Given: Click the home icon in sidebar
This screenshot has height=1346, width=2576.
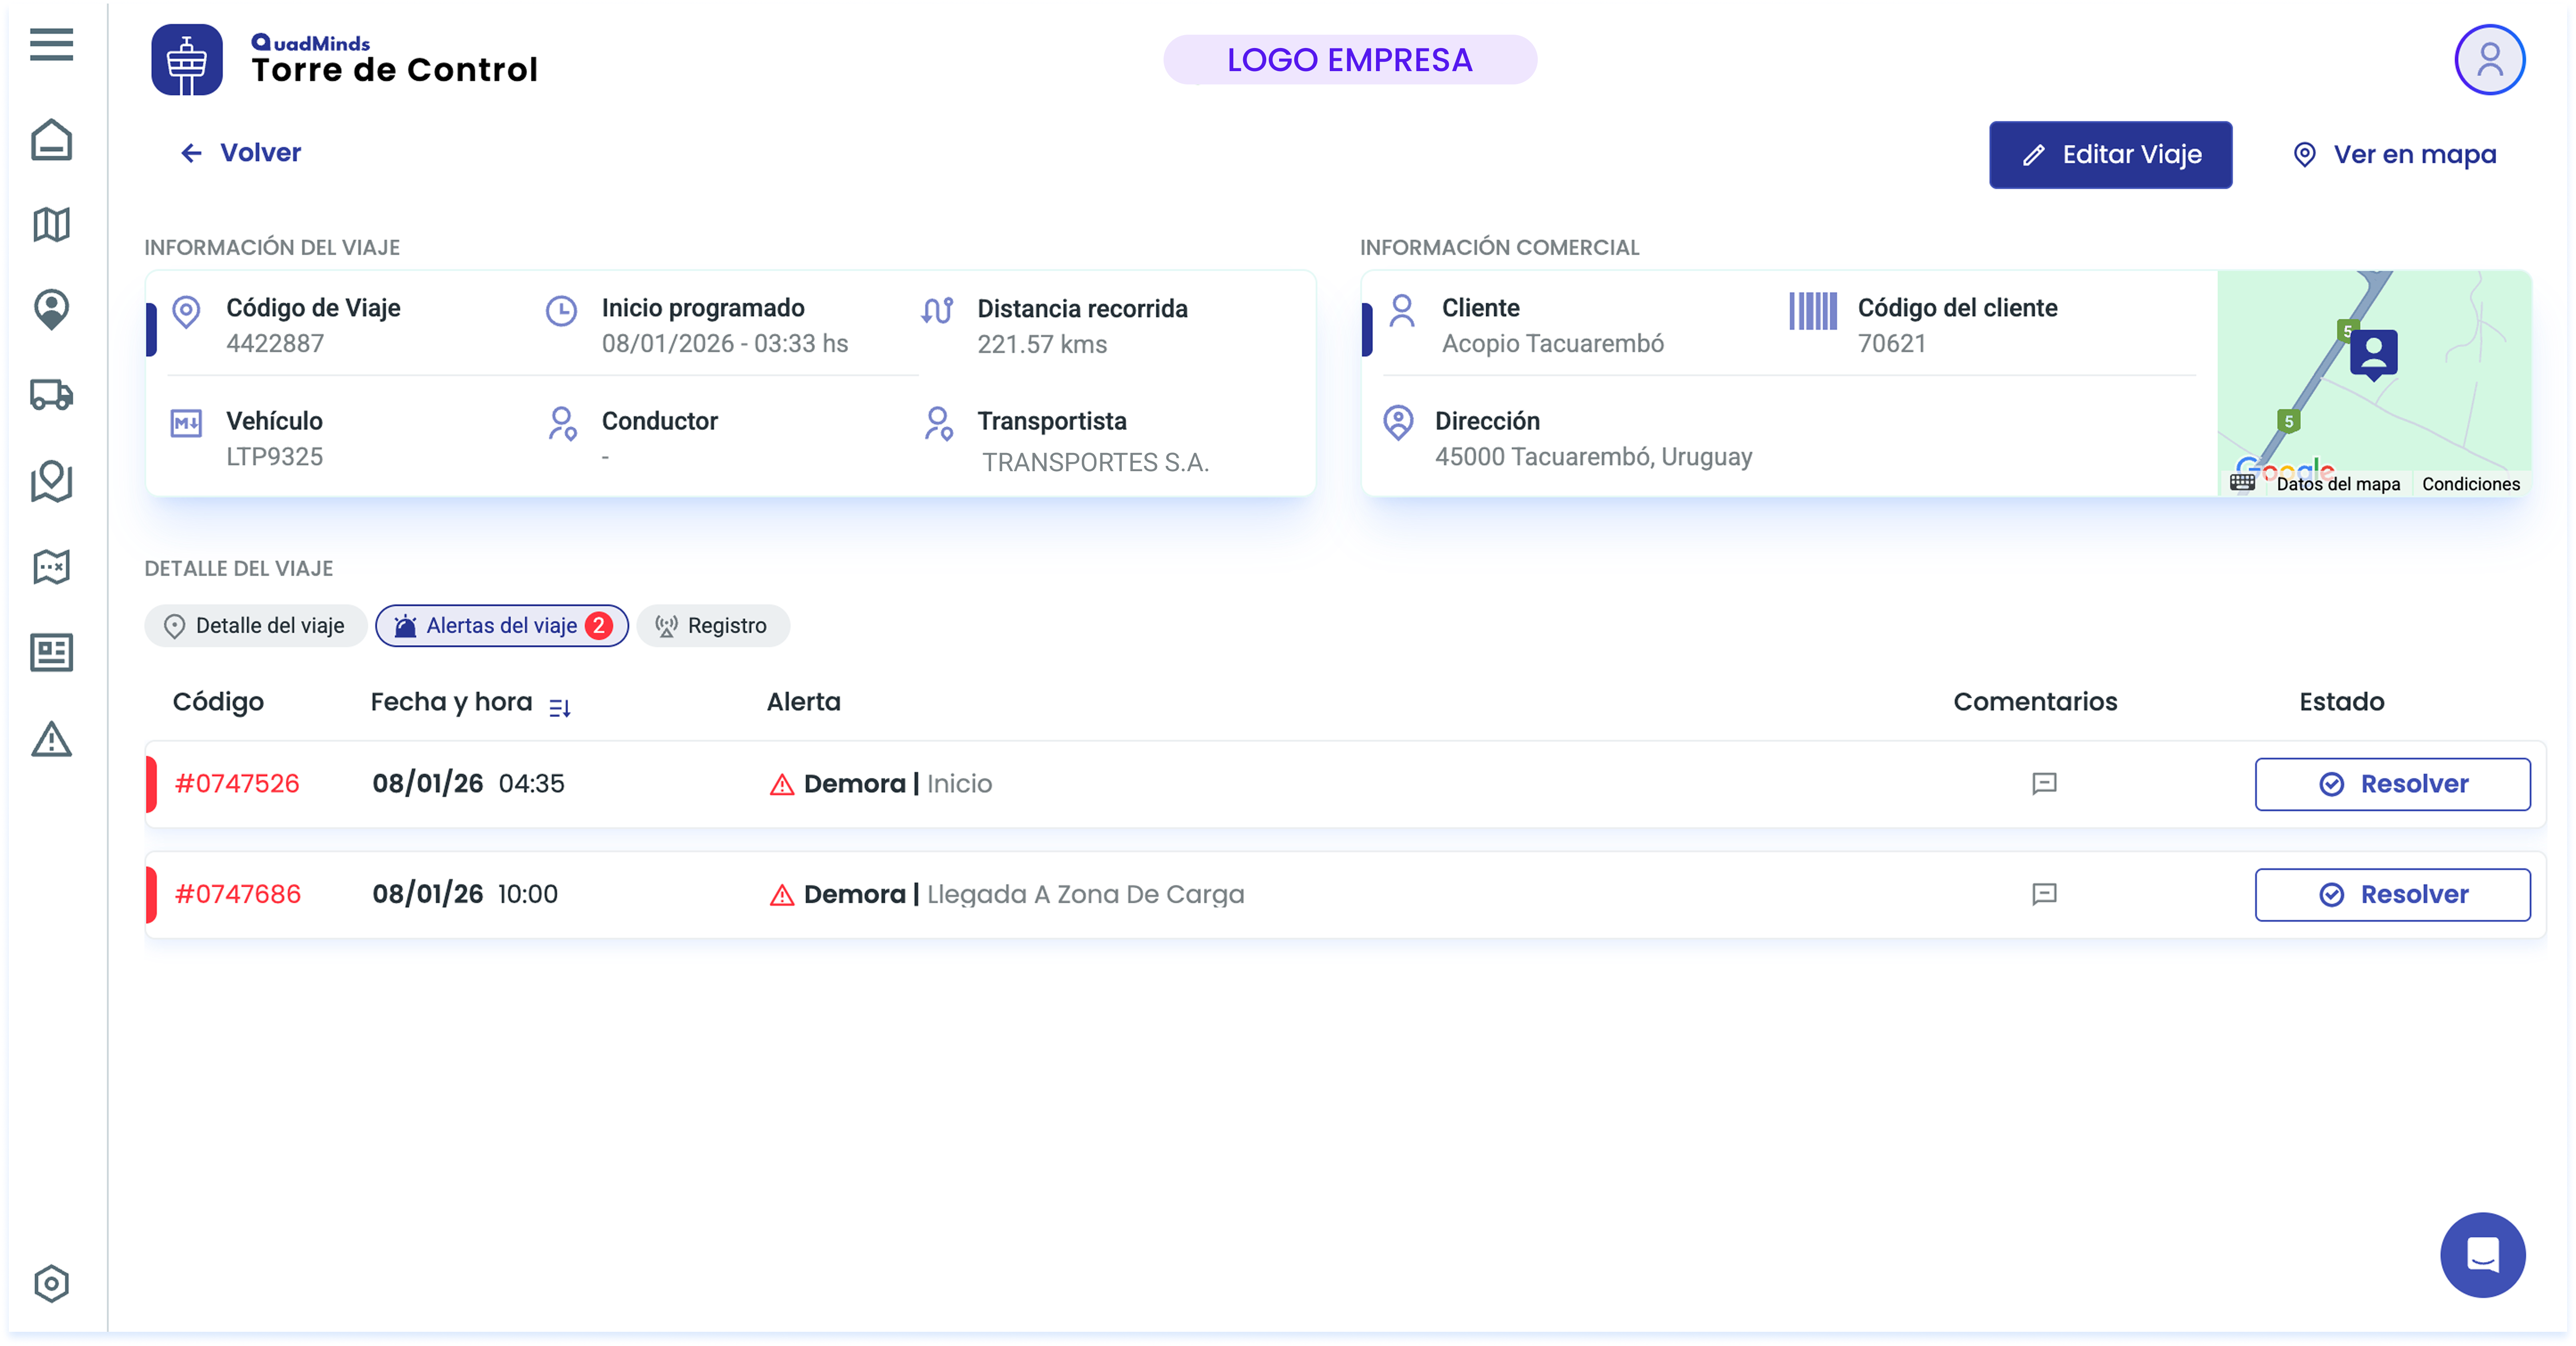Looking at the screenshot, I should (51, 140).
